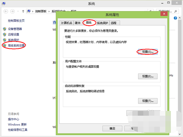This screenshot has height=137, width=183.
Task: Open 操作中心 link
Action: 14,119
